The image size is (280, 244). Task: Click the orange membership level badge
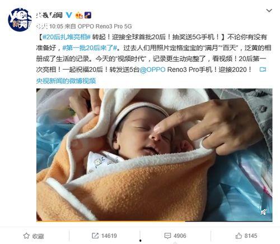click(79, 15)
